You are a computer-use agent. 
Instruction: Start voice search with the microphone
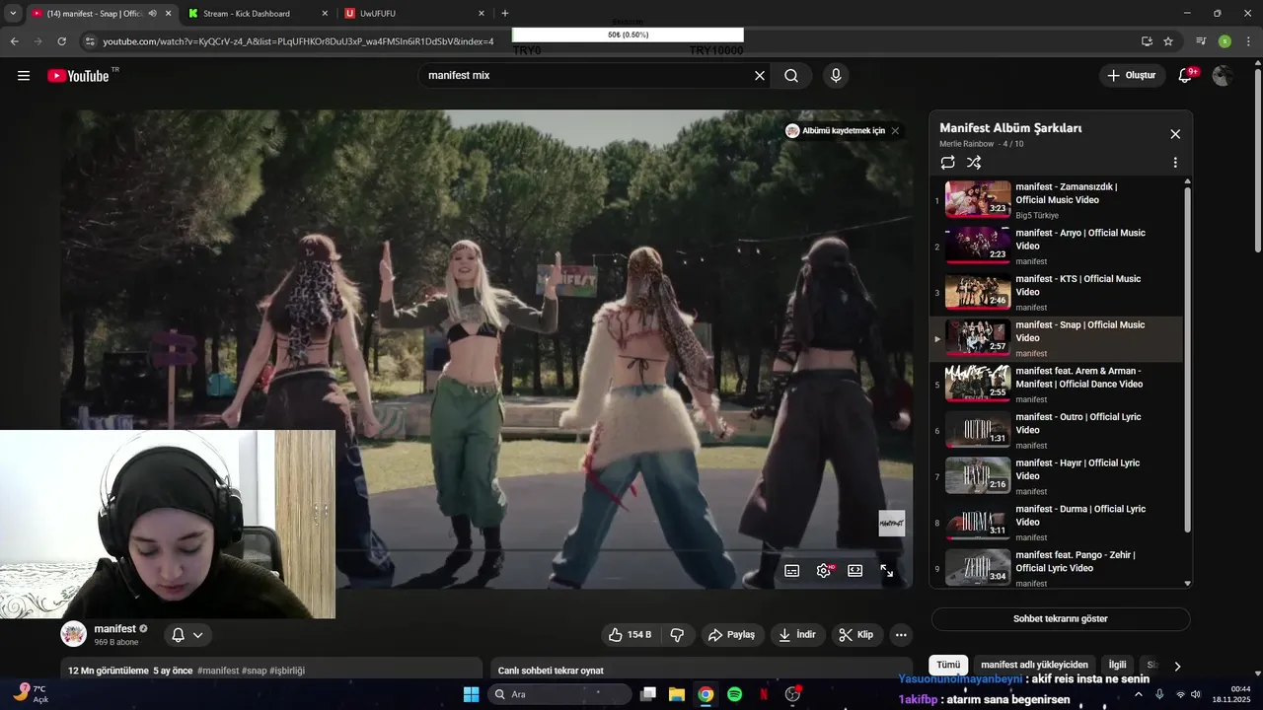(x=836, y=76)
